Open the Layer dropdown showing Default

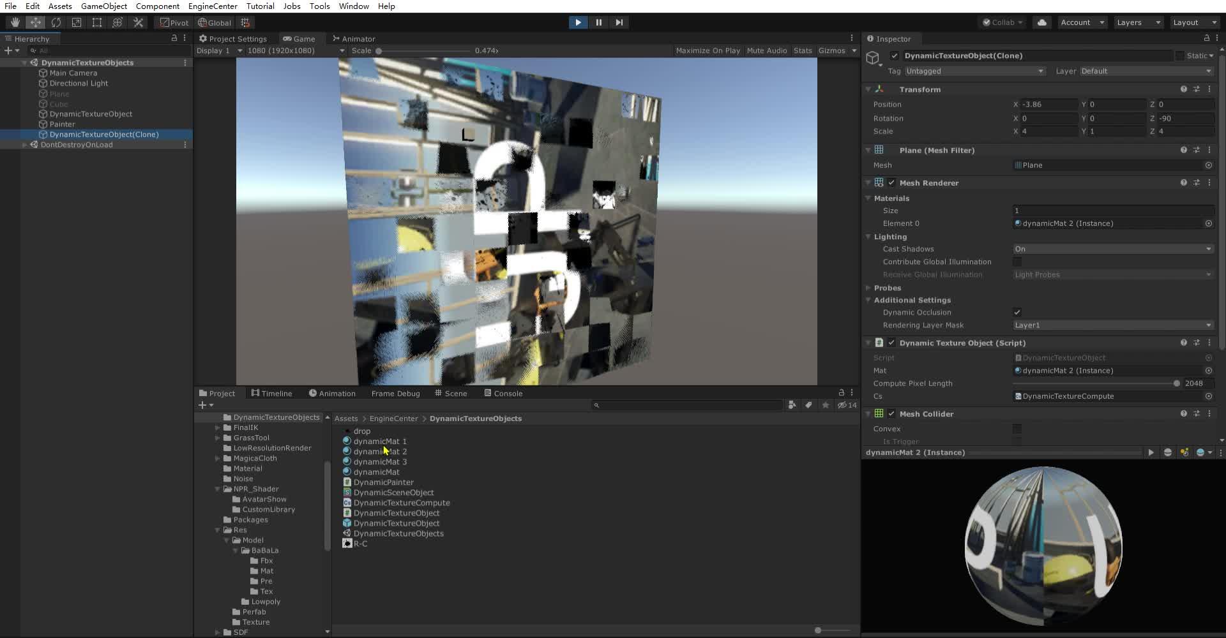pos(1146,71)
